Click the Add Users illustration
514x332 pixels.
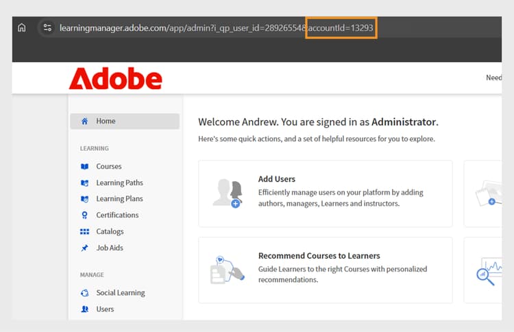click(228, 193)
